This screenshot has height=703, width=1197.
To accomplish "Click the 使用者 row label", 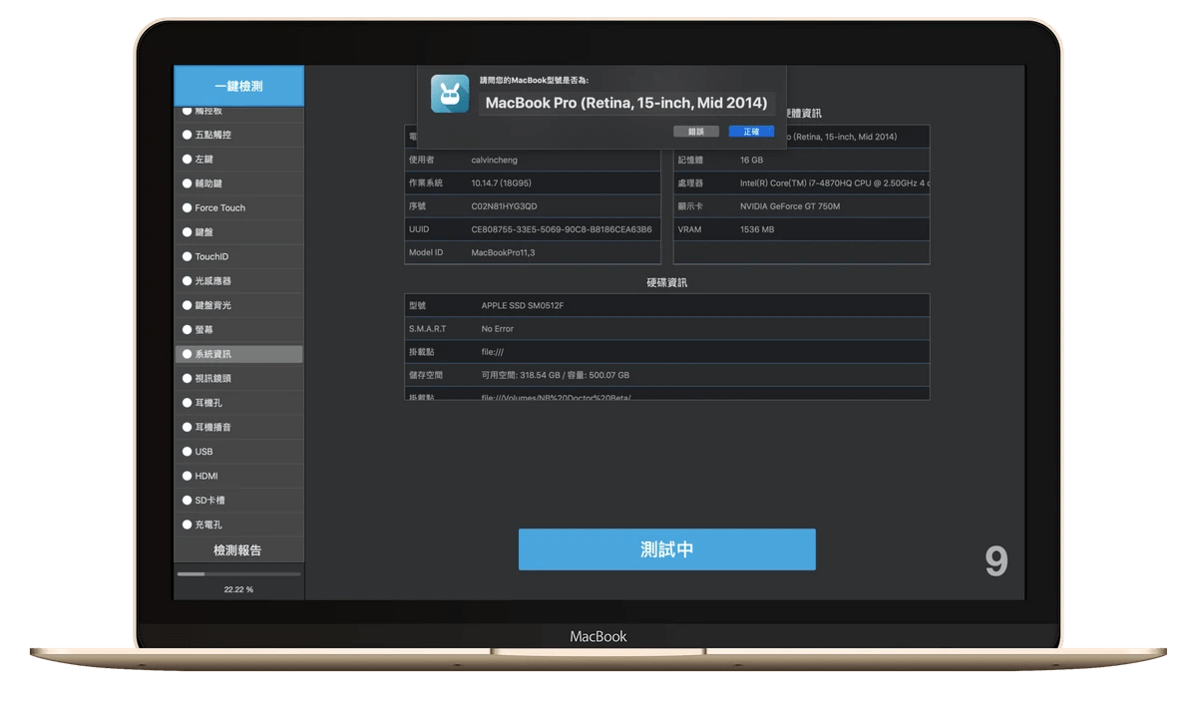I will pos(420,160).
